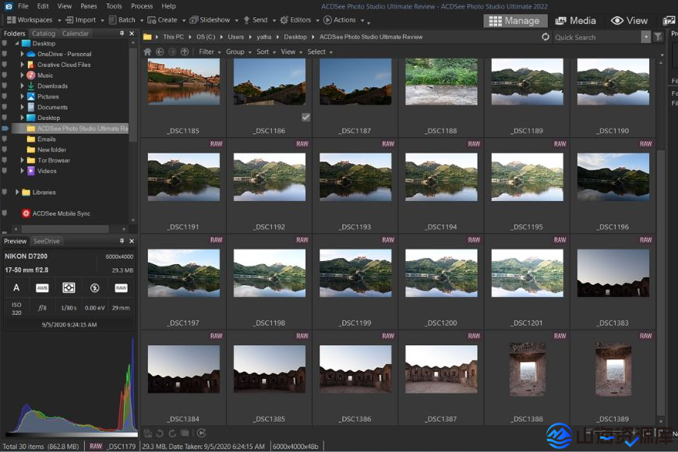Launch the Slideshow tool
Image resolution: width=678 pixels, height=452 pixels.
click(212, 19)
